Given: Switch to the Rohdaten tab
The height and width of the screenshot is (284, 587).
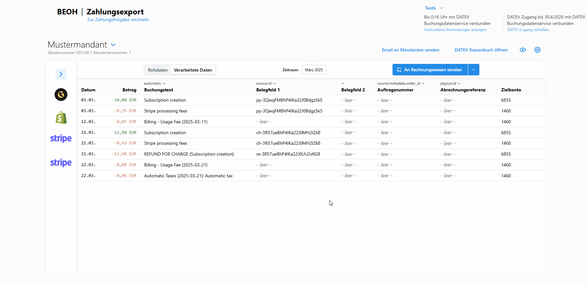Looking at the screenshot, I should click(157, 70).
